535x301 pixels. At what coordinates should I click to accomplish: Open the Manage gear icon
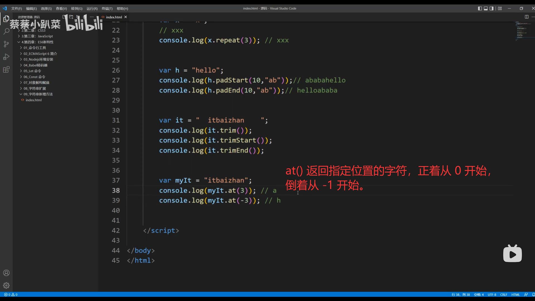click(x=6, y=285)
